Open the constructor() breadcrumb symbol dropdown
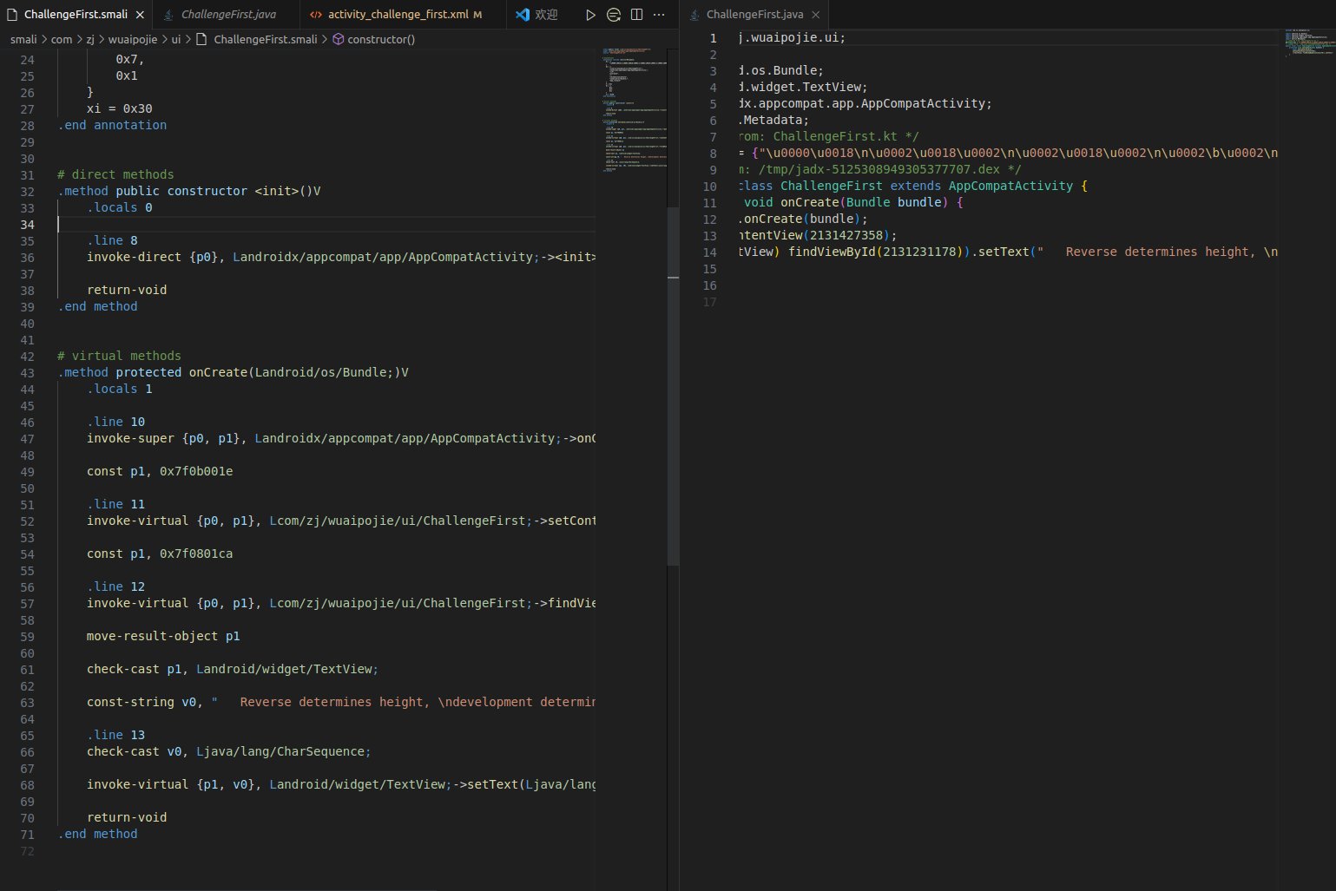1336x891 pixels. click(x=381, y=39)
